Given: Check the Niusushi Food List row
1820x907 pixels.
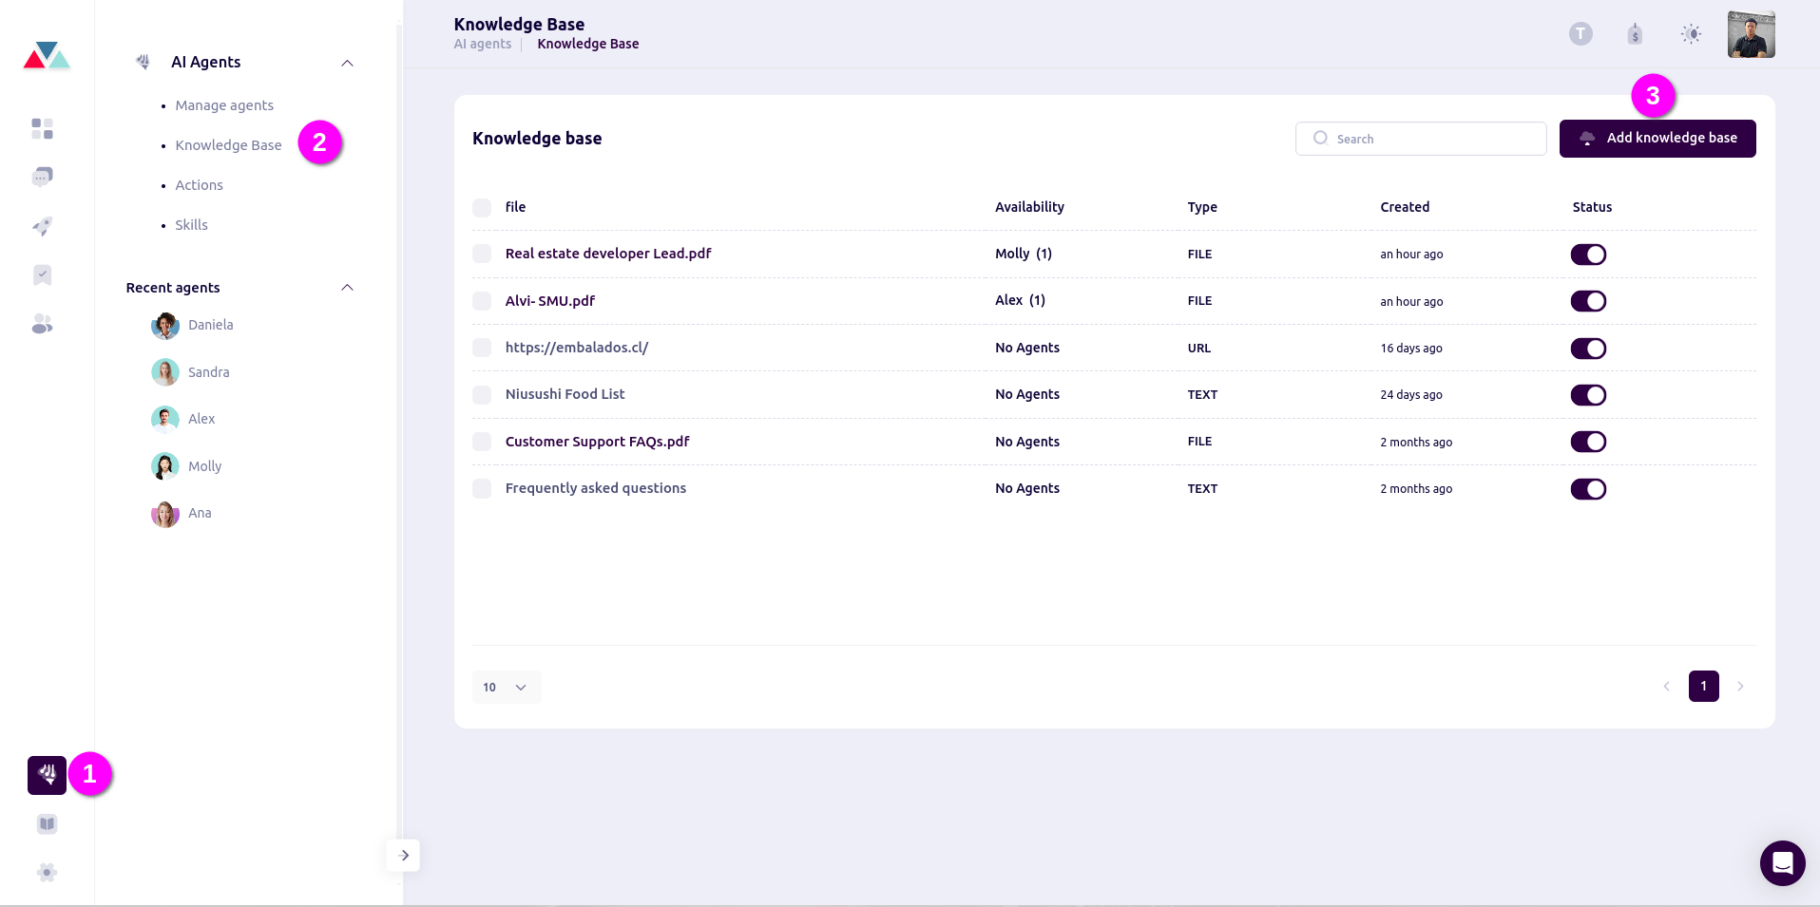Looking at the screenshot, I should point(482,394).
